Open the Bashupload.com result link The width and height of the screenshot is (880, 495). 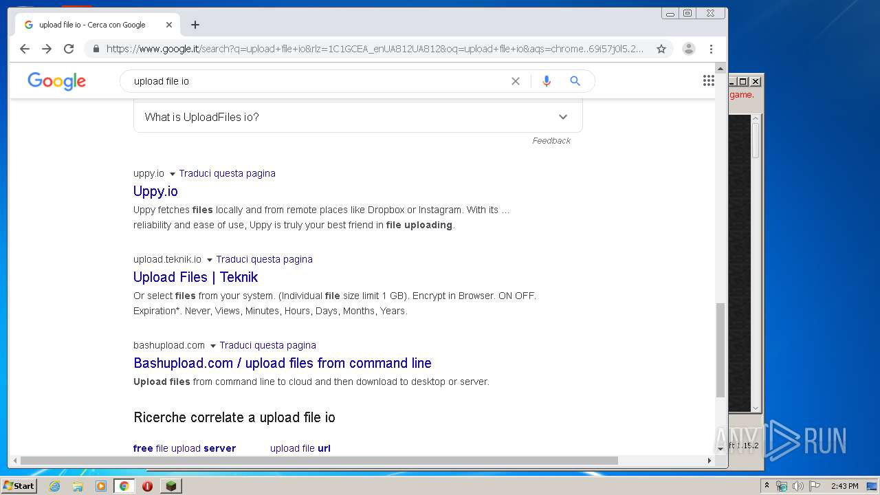tap(283, 363)
